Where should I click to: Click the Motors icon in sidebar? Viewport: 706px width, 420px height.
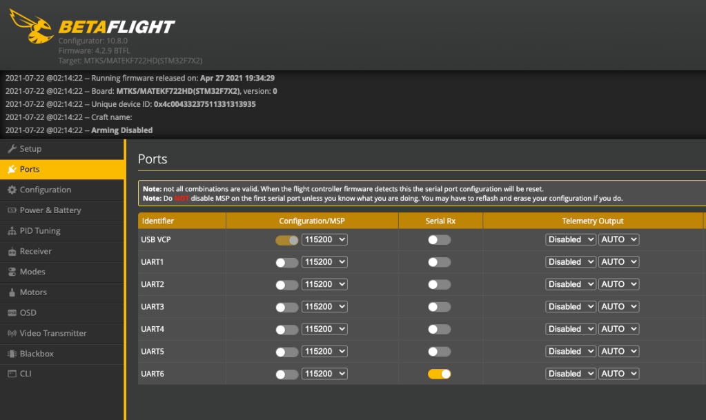tap(12, 292)
